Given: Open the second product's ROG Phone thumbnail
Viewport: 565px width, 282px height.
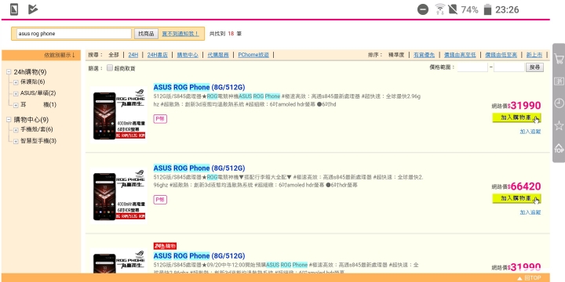Looking at the screenshot, I should 119,195.
